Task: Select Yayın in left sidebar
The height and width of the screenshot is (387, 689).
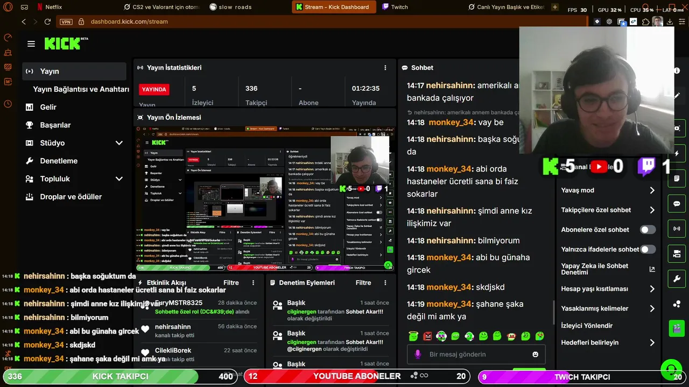Action: 74,71
